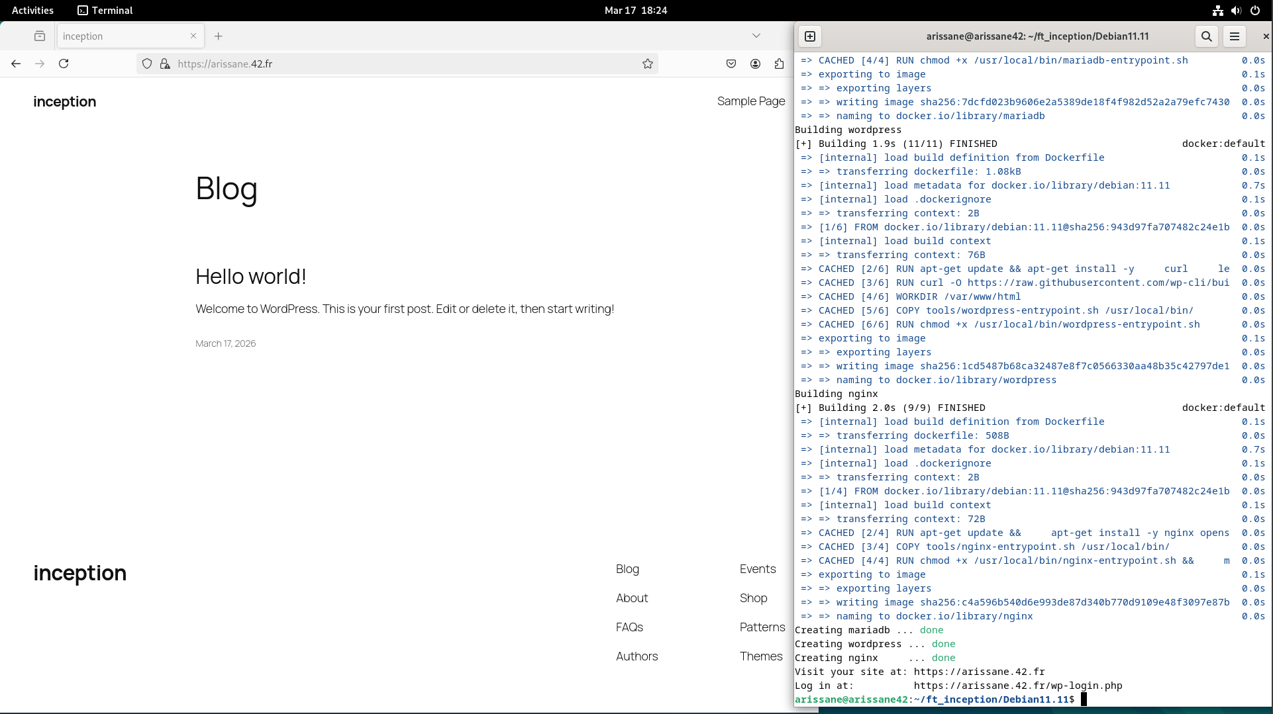Open FAQs footer link
The image size is (1273, 714).
click(x=629, y=627)
